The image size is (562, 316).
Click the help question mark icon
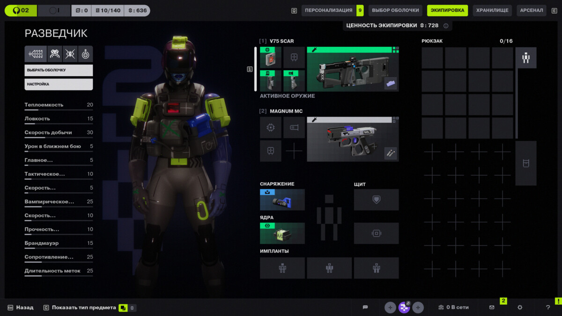(548, 308)
